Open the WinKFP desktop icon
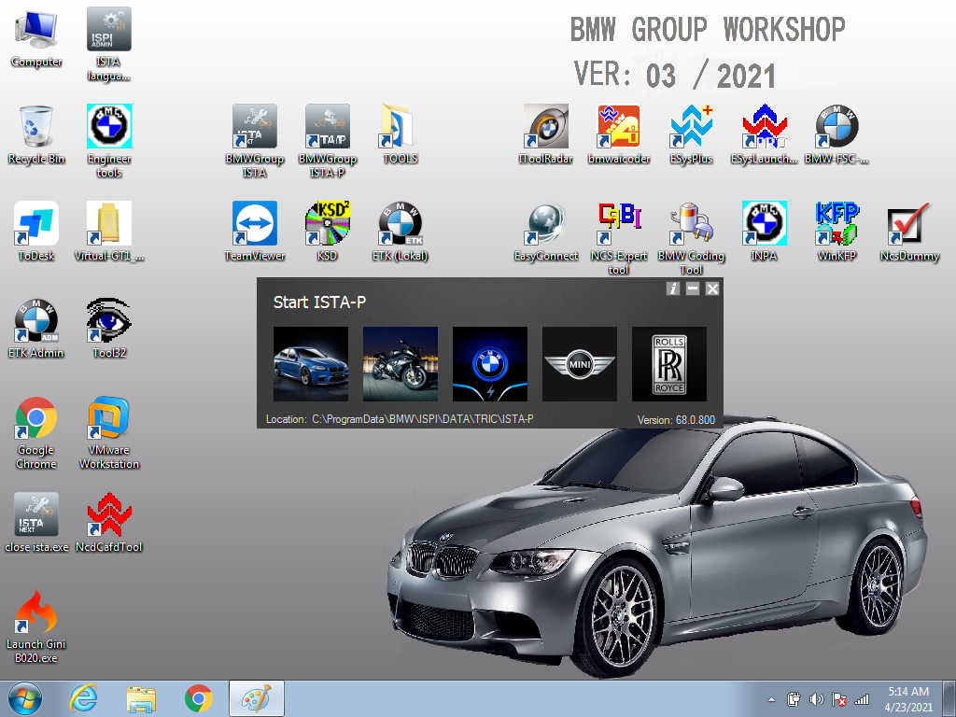The image size is (956, 717). click(x=836, y=225)
